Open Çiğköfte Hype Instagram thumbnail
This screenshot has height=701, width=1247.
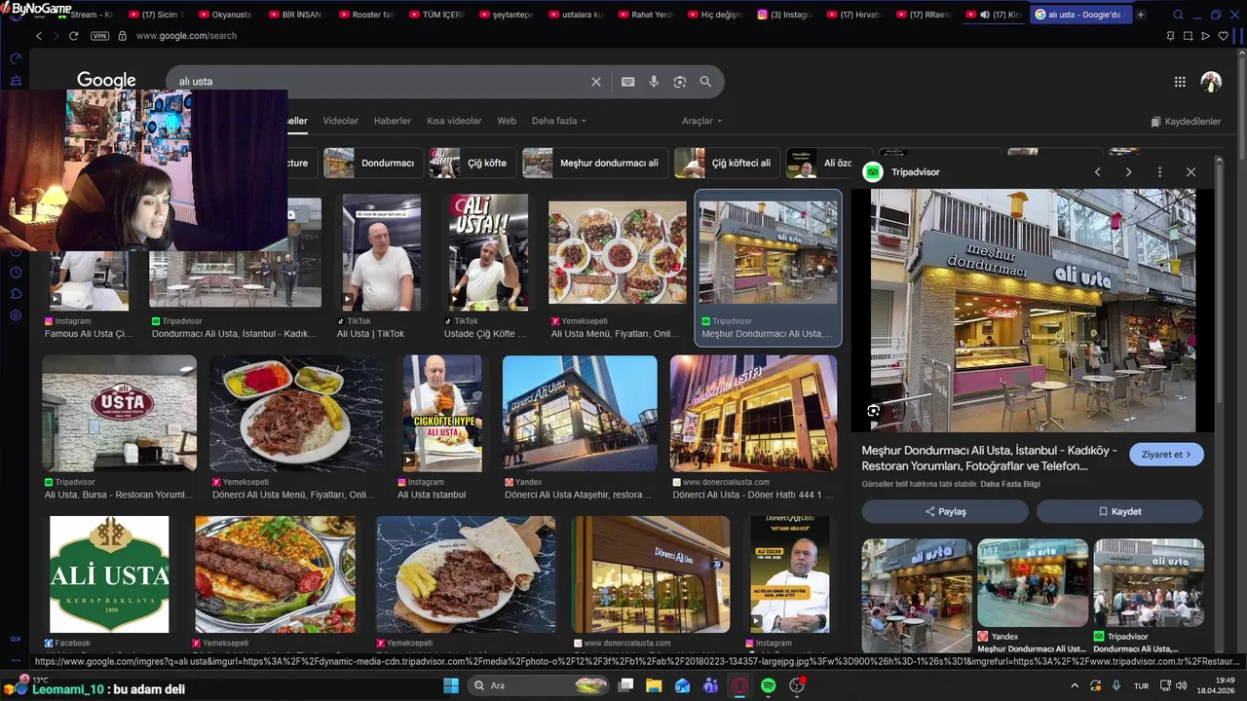pyautogui.click(x=442, y=414)
